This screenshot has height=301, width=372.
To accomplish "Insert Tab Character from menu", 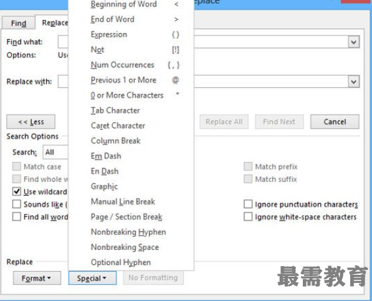I will pos(131,110).
